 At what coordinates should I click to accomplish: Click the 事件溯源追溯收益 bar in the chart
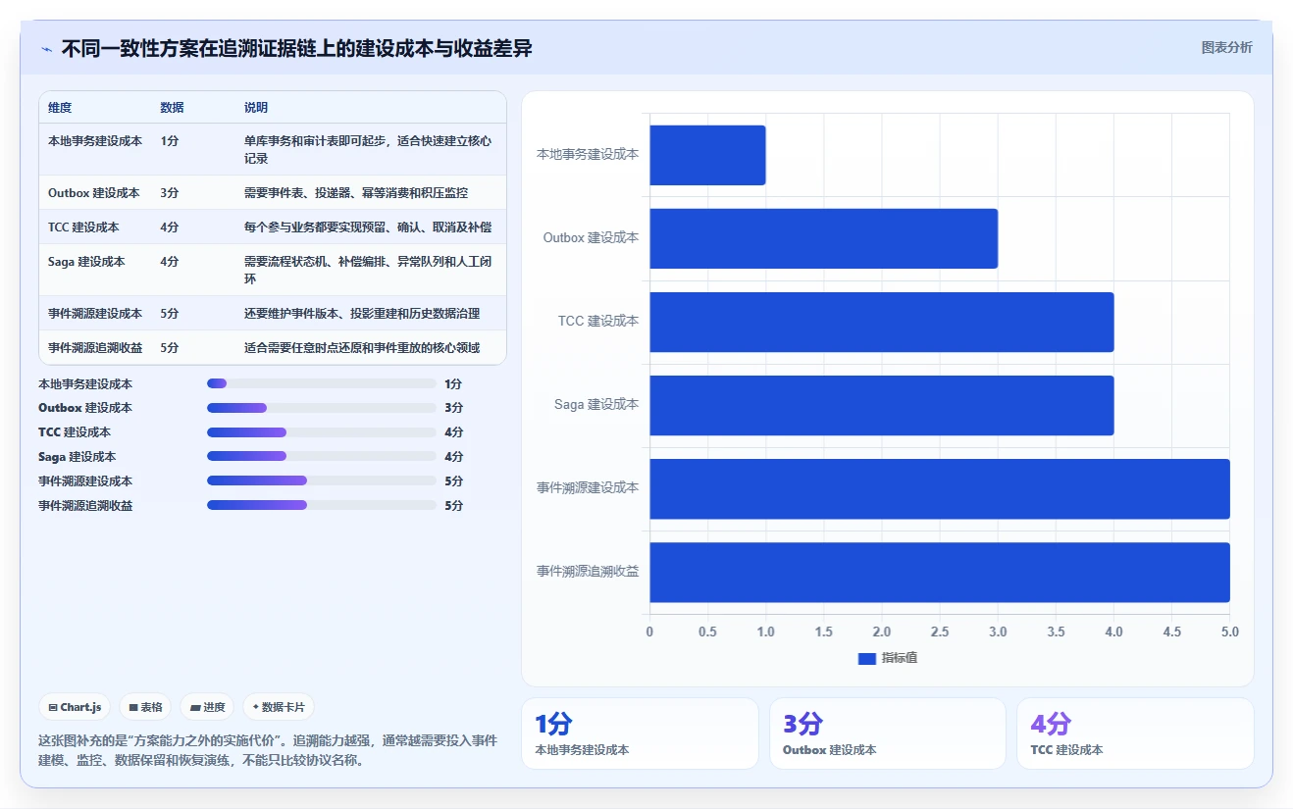click(x=940, y=572)
